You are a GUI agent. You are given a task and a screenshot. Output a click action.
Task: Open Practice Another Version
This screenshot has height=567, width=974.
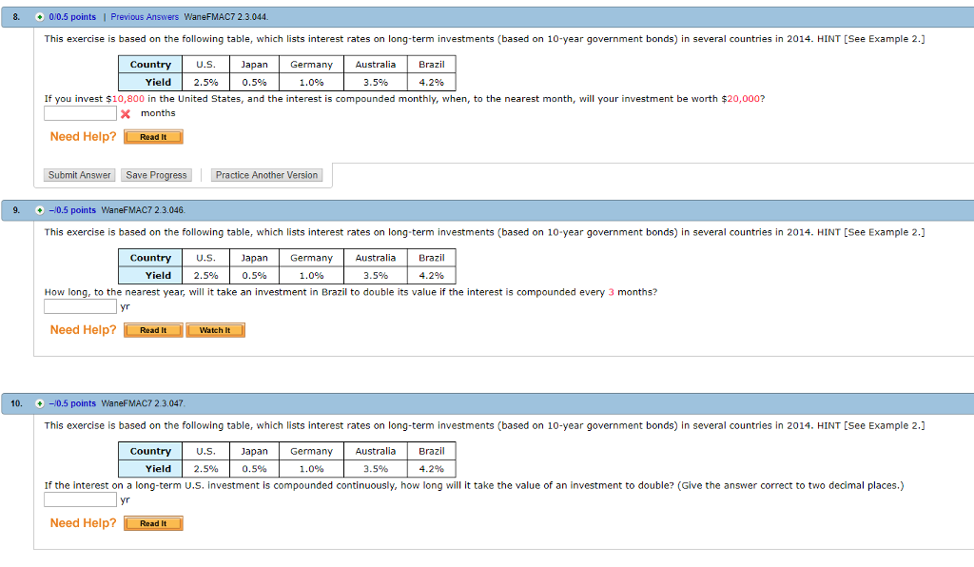[x=266, y=175]
